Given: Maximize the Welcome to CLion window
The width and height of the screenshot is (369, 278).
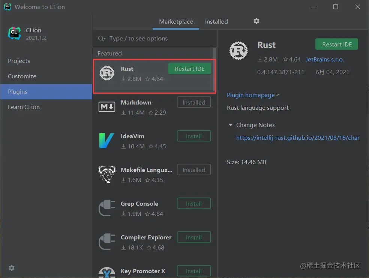Looking at the screenshot, I should coord(336,7).
